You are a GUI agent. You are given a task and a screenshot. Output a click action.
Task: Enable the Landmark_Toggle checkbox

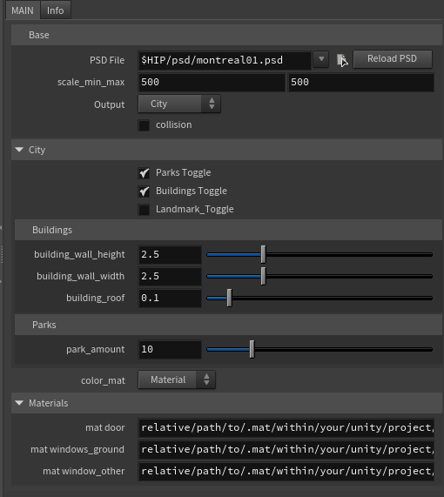[144, 210]
